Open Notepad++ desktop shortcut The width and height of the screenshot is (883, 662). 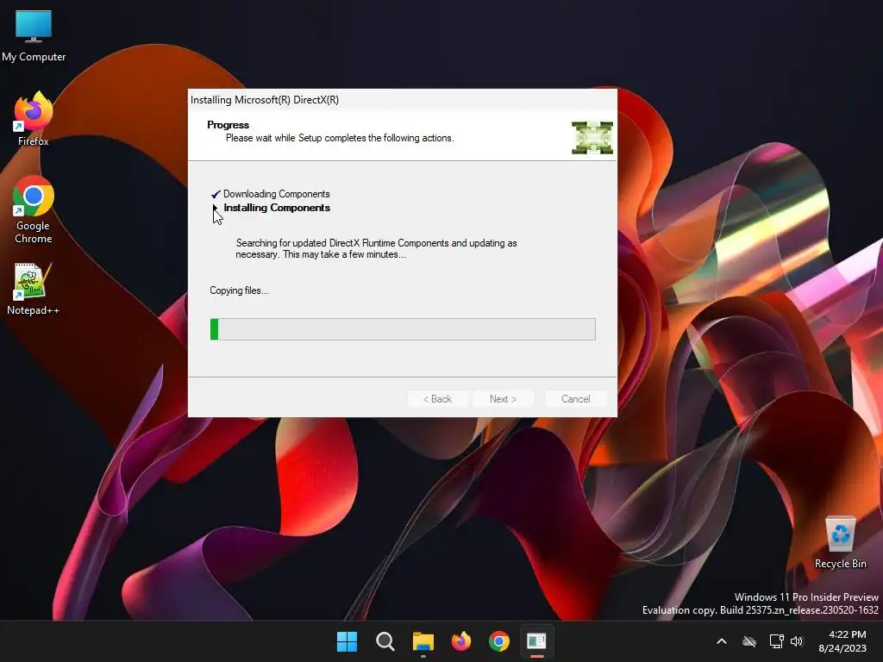(x=34, y=289)
